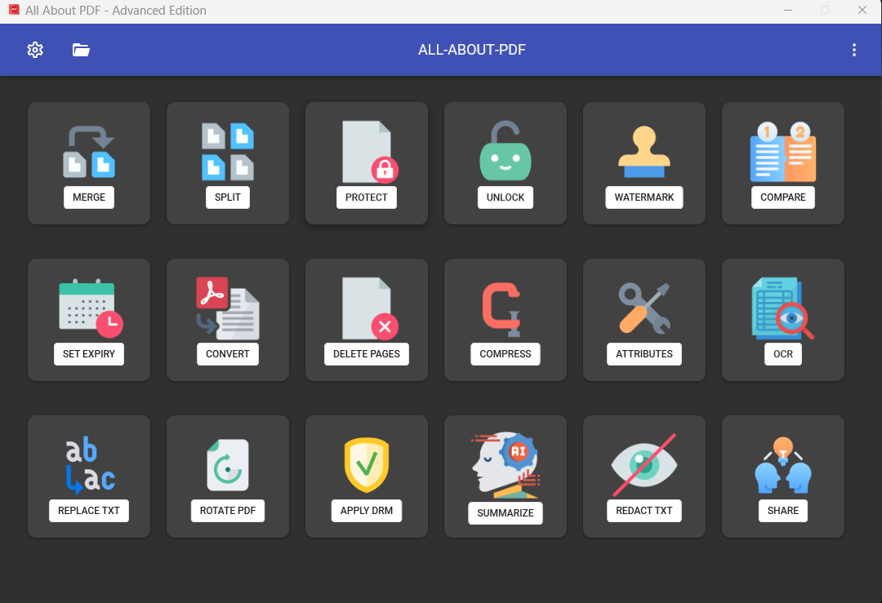The width and height of the screenshot is (882, 603).
Task: Open the Attributes tools icon
Action: point(644,308)
